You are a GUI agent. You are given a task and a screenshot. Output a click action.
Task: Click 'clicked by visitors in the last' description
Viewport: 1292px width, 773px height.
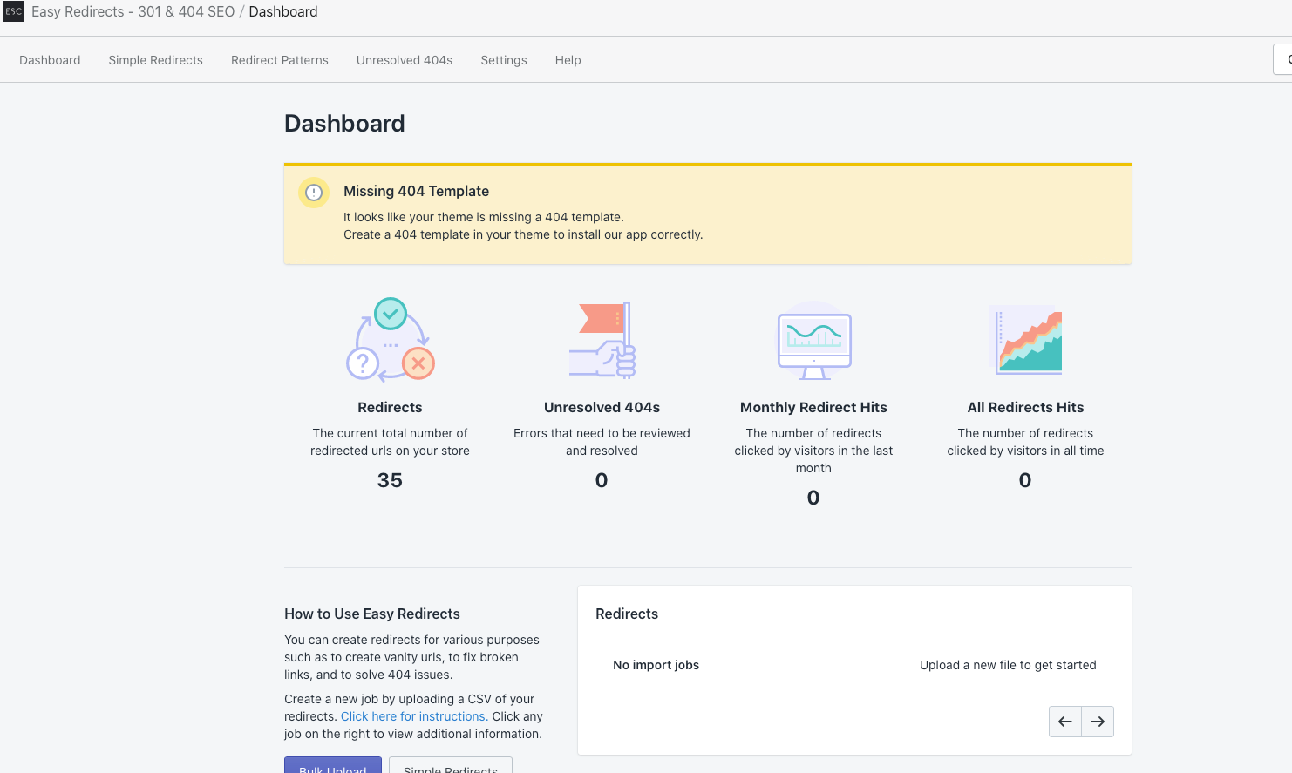click(813, 451)
